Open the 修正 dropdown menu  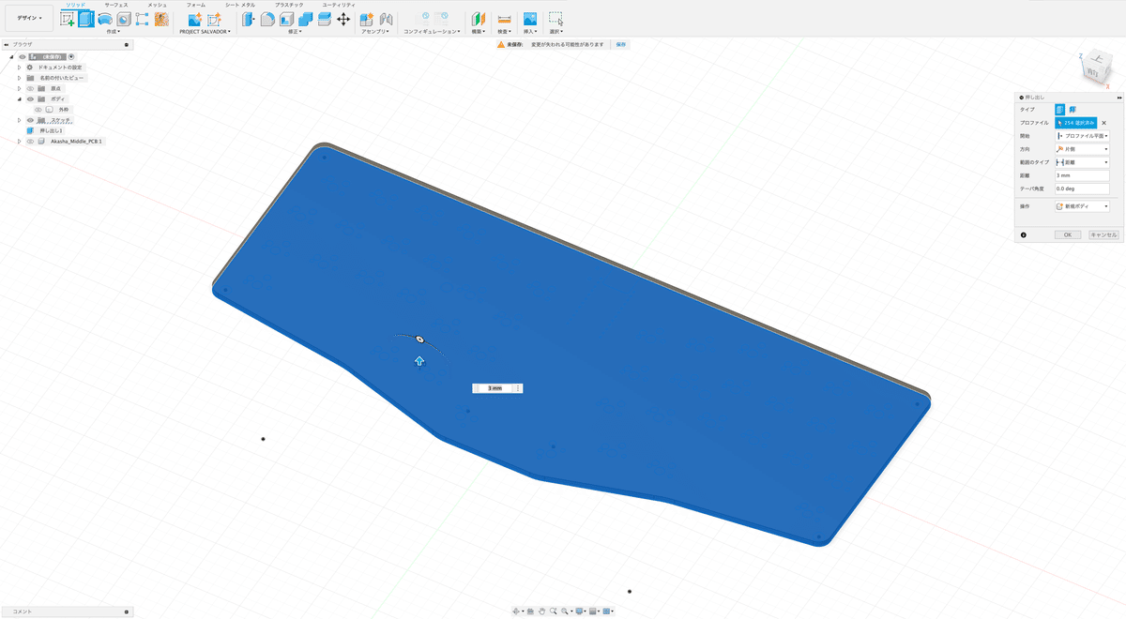[295, 31]
